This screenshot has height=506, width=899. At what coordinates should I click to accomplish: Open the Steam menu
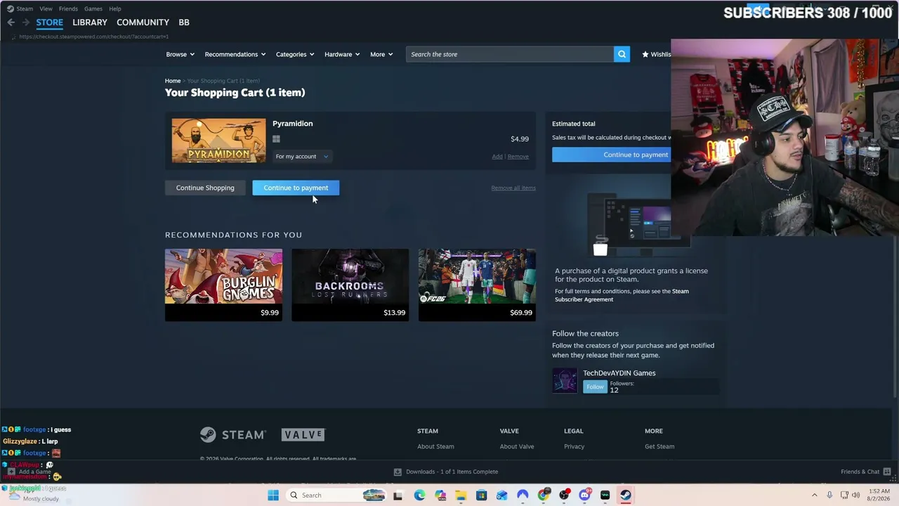pos(25,8)
